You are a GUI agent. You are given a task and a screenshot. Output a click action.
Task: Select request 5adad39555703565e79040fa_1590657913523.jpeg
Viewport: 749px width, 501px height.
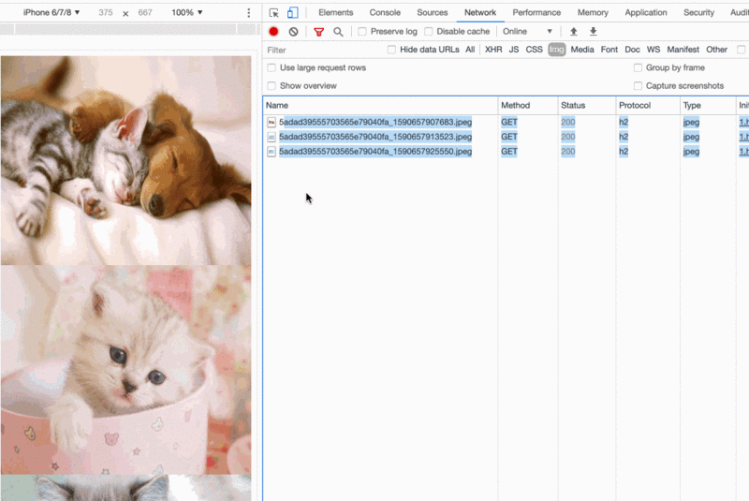coord(375,137)
